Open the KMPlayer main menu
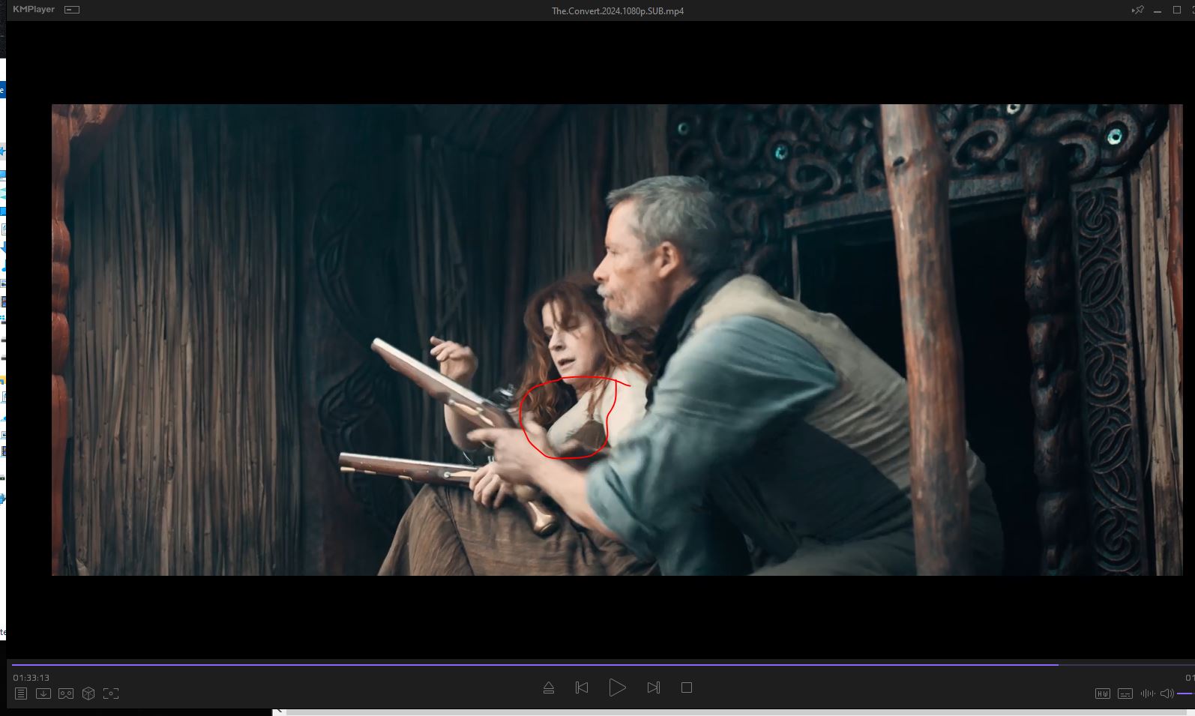The width and height of the screenshot is (1195, 716). (x=34, y=10)
